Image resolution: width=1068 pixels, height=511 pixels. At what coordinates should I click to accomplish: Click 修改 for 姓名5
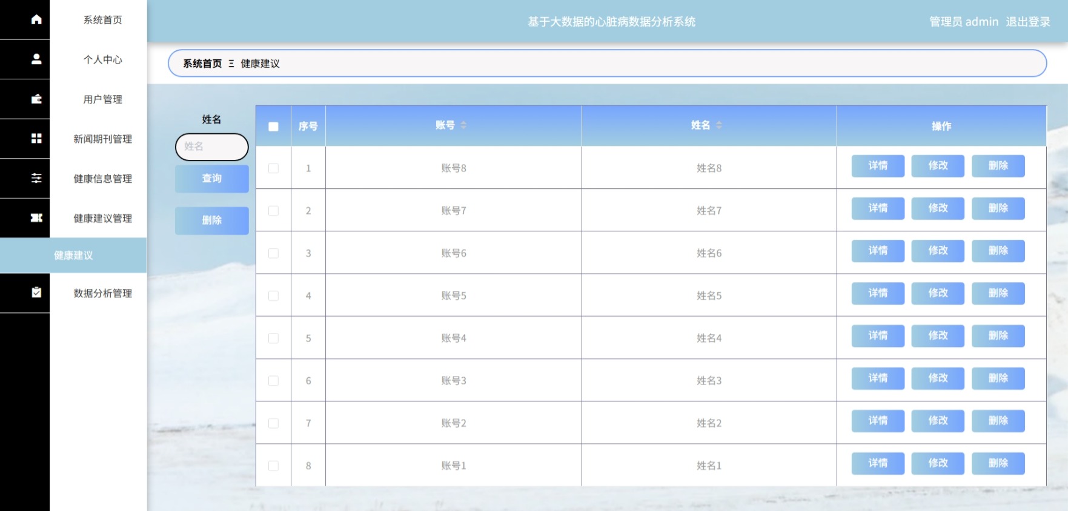click(x=938, y=293)
